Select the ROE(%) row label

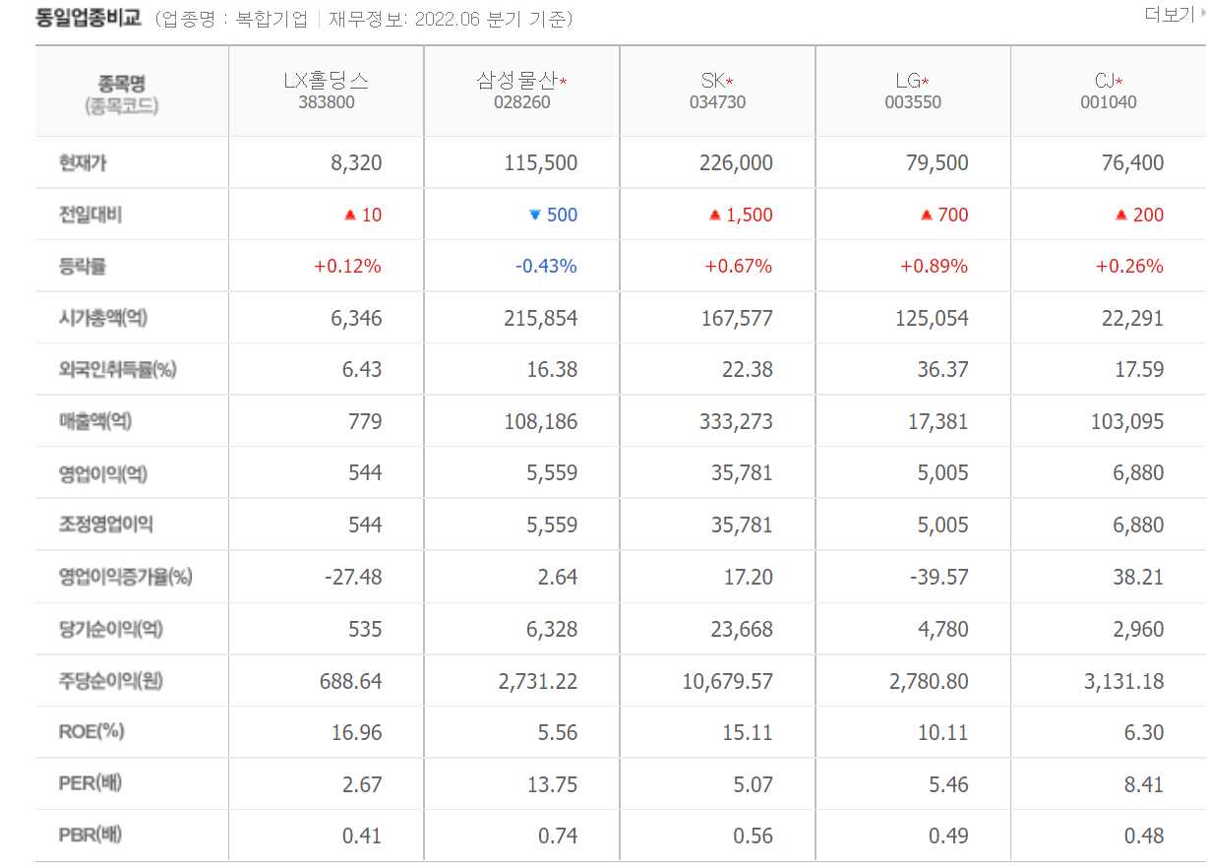click(x=91, y=731)
